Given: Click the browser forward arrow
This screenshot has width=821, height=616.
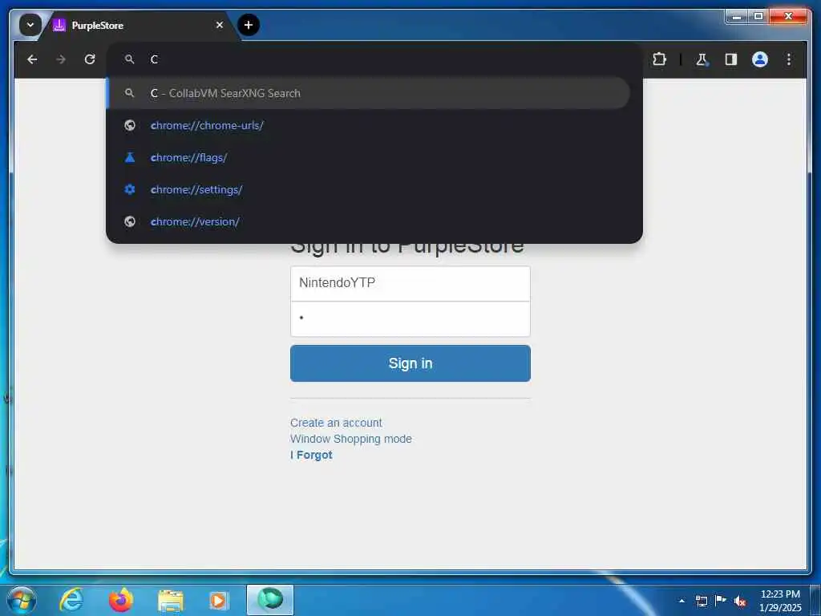Looking at the screenshot, I should [61, 59].
